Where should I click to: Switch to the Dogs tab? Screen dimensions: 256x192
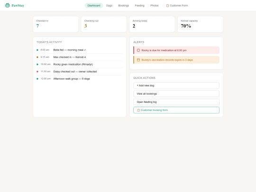tap(109, 6)
